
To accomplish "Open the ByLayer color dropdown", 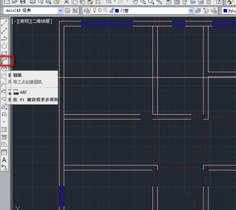I will [x=229, y=11].
